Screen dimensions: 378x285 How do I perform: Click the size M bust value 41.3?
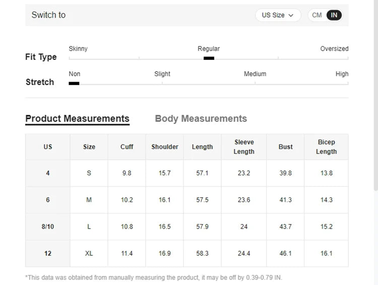(285, 200)
